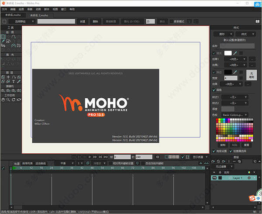262x214 pixels.
Task: Click the fill color eyedropper icon
Action: point(235,53)
